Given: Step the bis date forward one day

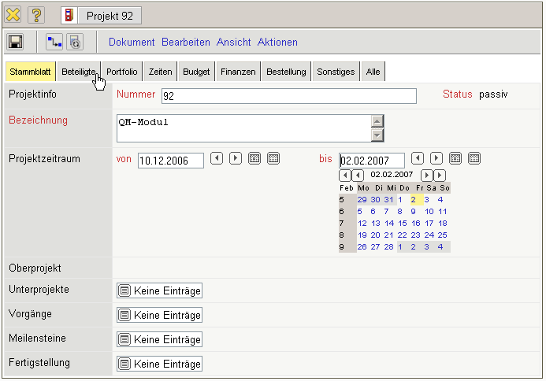Looking at the screenshot, I should [436, 159].
